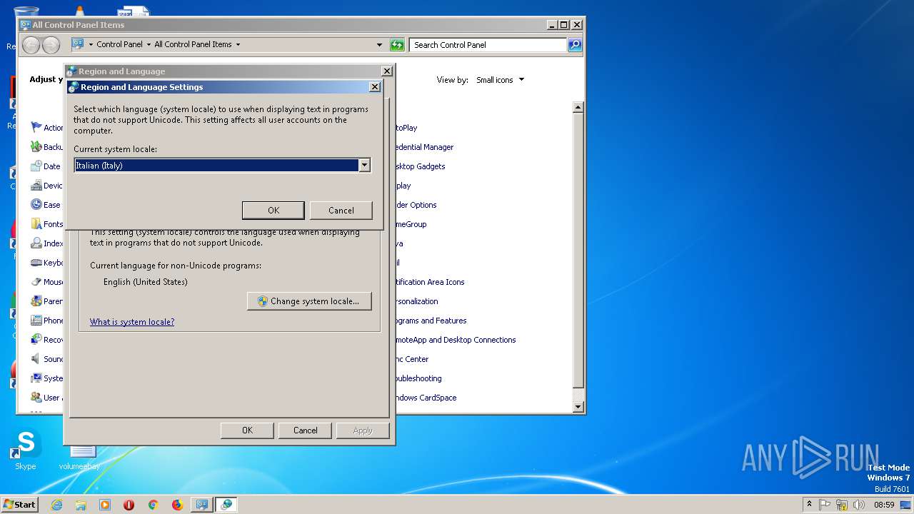Open the Troubleshooting link
The width and height of the screenshot is (914, 514).
coord(418,378)
